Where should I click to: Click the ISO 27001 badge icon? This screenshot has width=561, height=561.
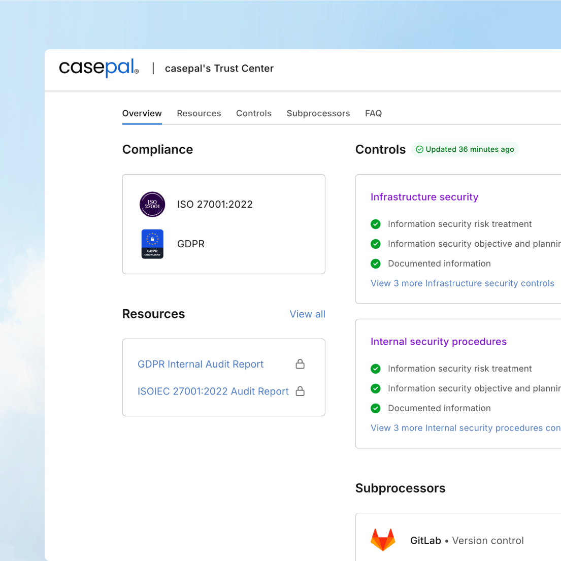click(x=152, y=204)
